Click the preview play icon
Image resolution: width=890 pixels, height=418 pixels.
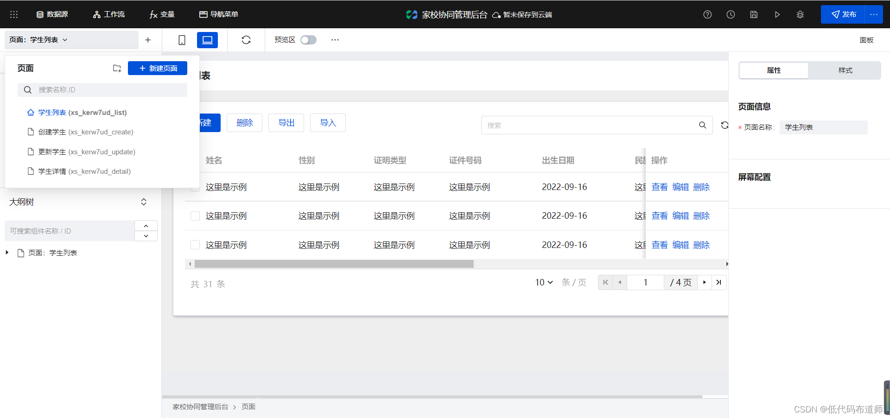777,14
